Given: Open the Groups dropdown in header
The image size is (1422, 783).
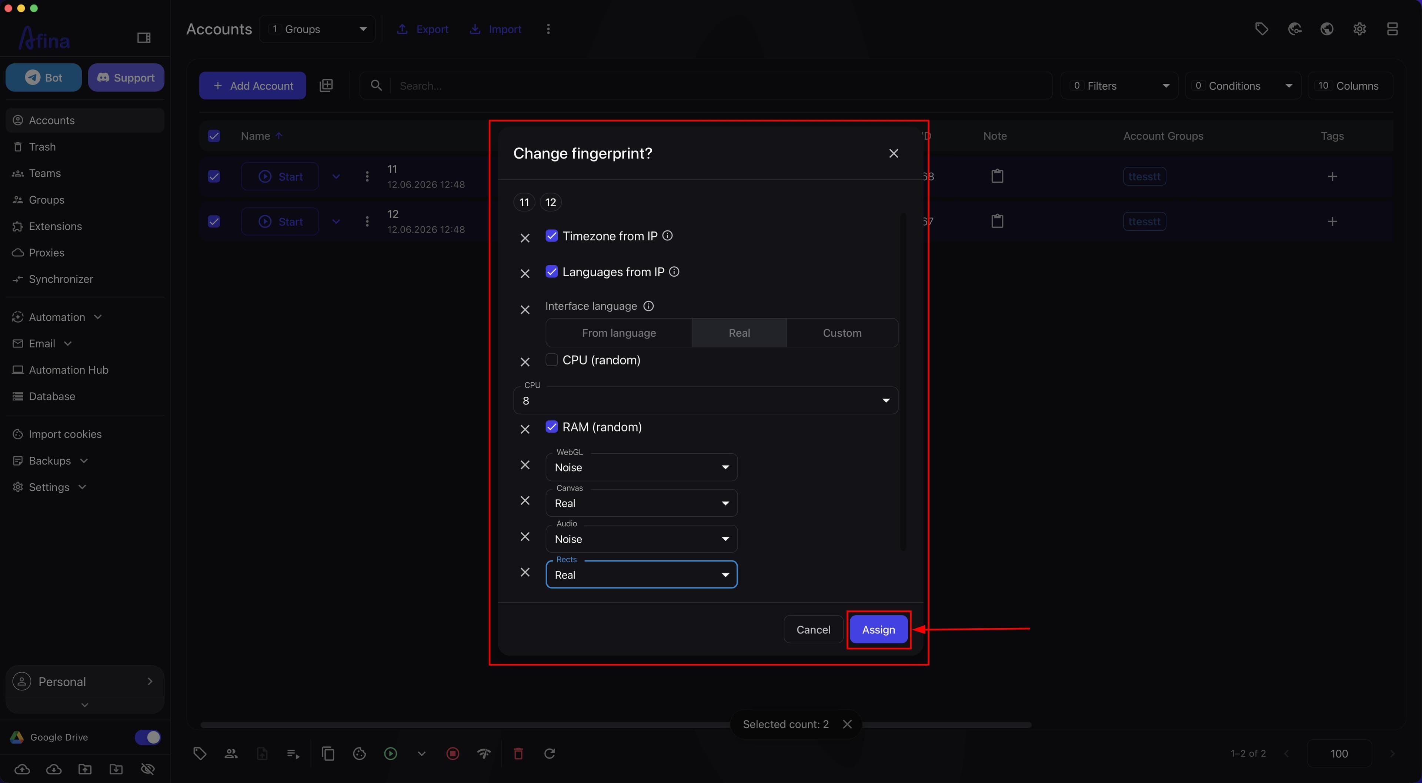Looking at the screenshot, I should 317,29.
